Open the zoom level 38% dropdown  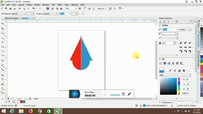(76, 9)
